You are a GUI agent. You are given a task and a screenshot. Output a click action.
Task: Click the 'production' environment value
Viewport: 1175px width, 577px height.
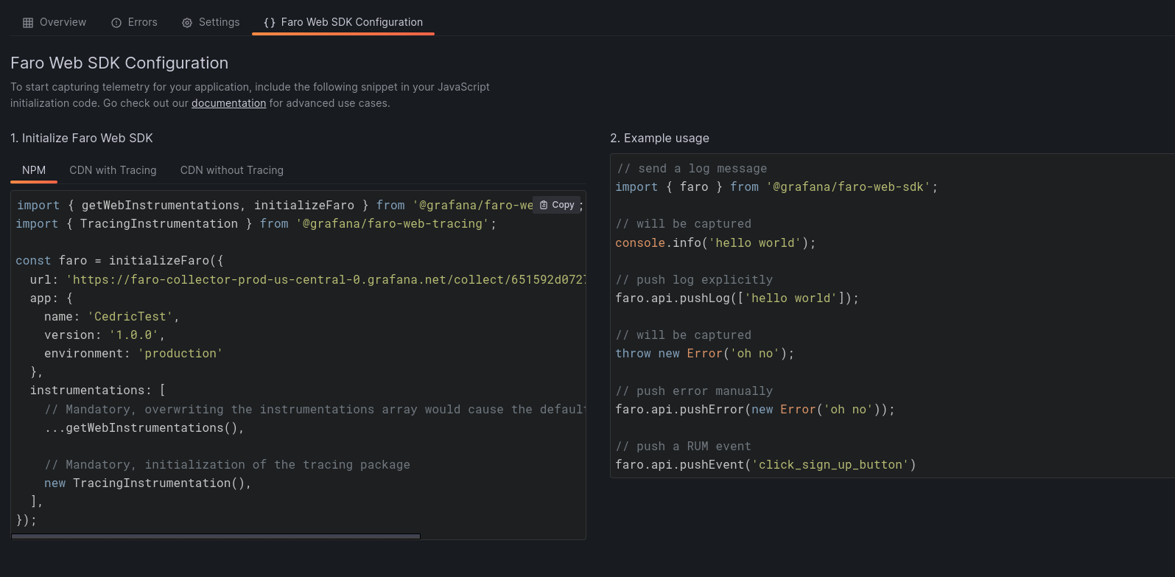pos(180,354)
